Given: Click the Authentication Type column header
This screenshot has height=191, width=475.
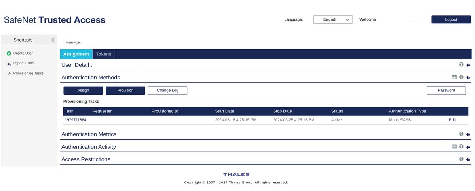Looking at the screenshot, I should pos(408,111).
